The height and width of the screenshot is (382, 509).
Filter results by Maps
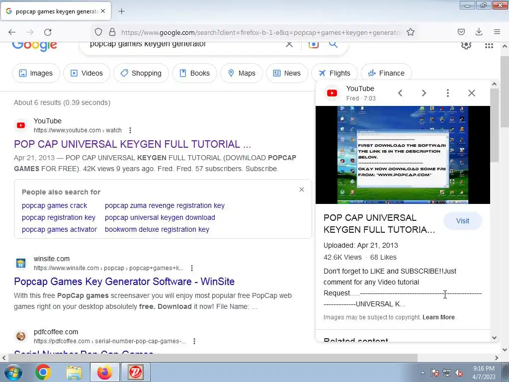coord(242,73)
